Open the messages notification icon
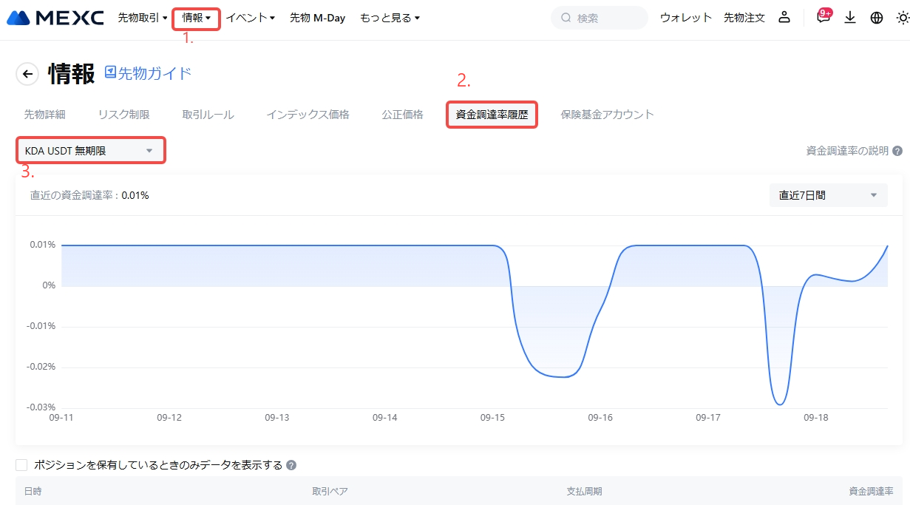 coord(823,18)
